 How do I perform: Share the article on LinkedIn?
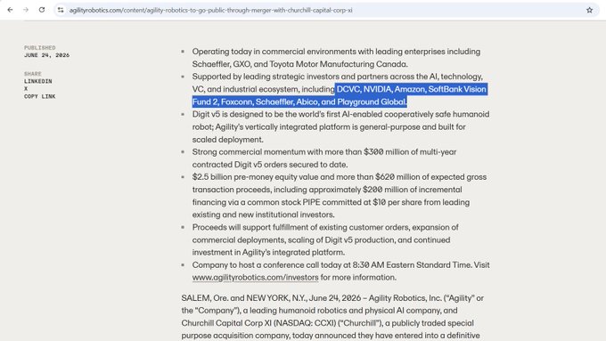point(37,81)
